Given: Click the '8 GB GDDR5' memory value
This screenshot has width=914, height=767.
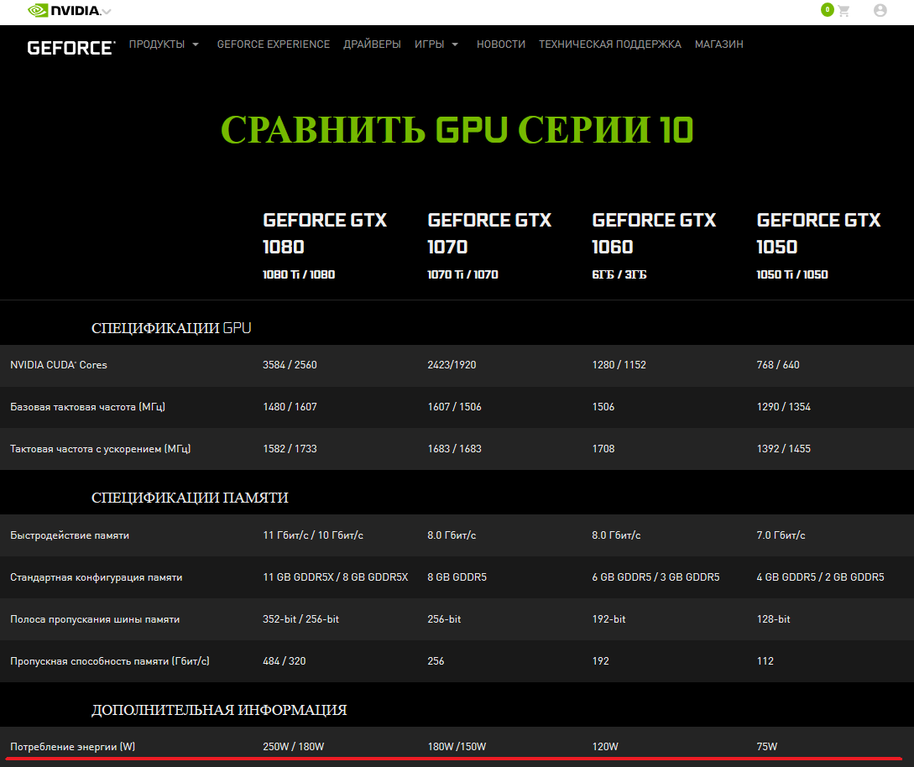Looking at the screenshot, I should 457,577.
